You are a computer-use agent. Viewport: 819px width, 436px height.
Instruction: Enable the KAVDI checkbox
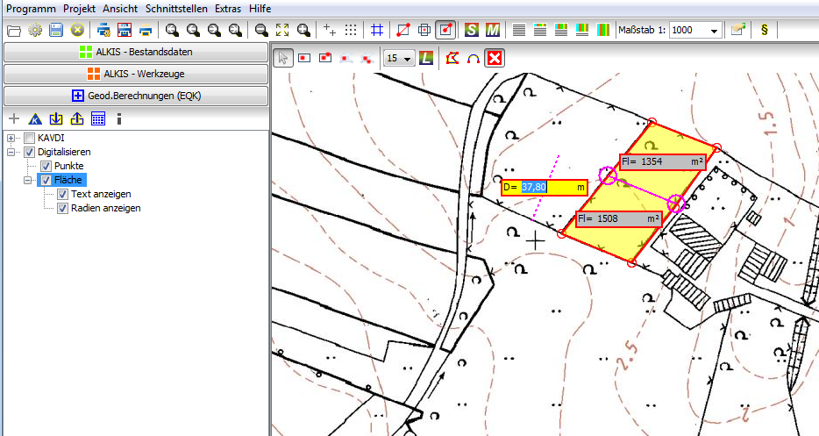tap(29, 138)
